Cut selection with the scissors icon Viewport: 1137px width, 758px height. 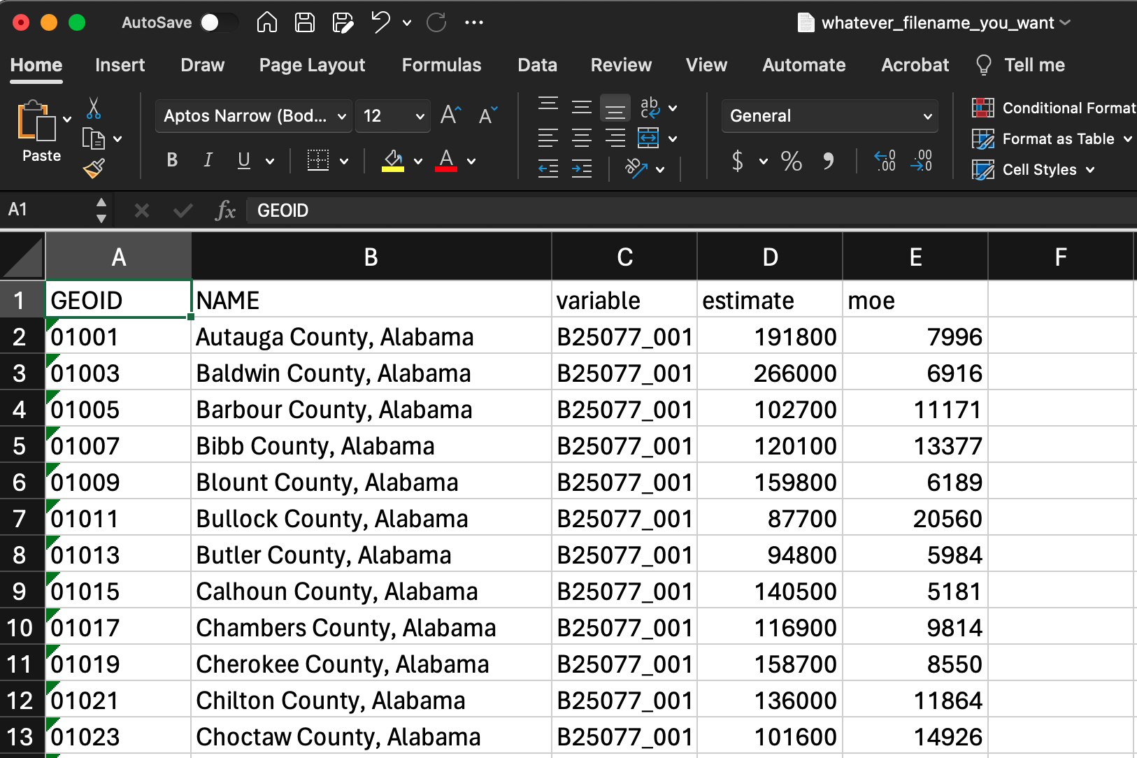[x=94, y=108]
